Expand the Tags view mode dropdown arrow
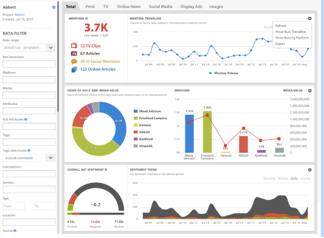 51,158
